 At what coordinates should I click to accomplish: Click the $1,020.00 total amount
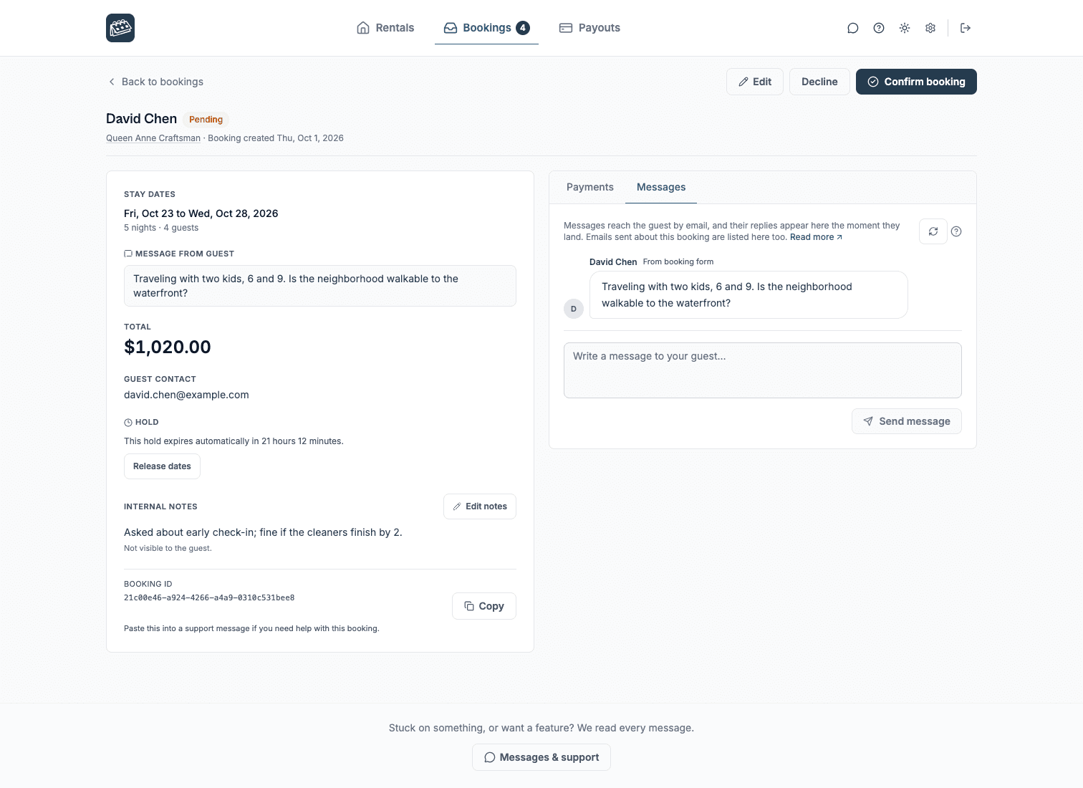(168, 347)
